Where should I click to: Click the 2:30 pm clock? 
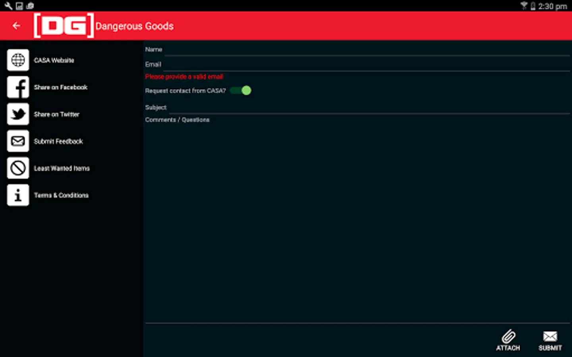click(553, 6)
